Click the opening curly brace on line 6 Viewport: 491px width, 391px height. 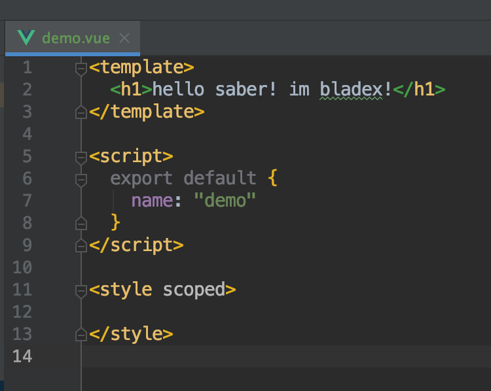pos(273,178)
